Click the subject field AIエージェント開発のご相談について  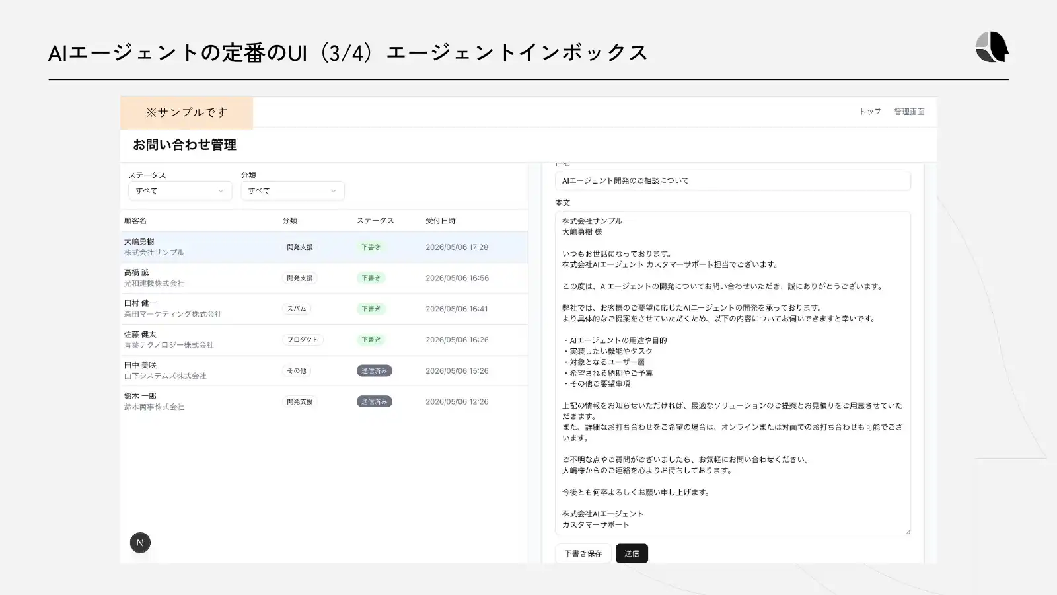[733, 180]
